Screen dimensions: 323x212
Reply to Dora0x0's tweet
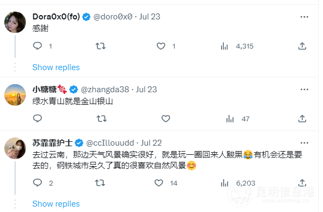(37, 46)
